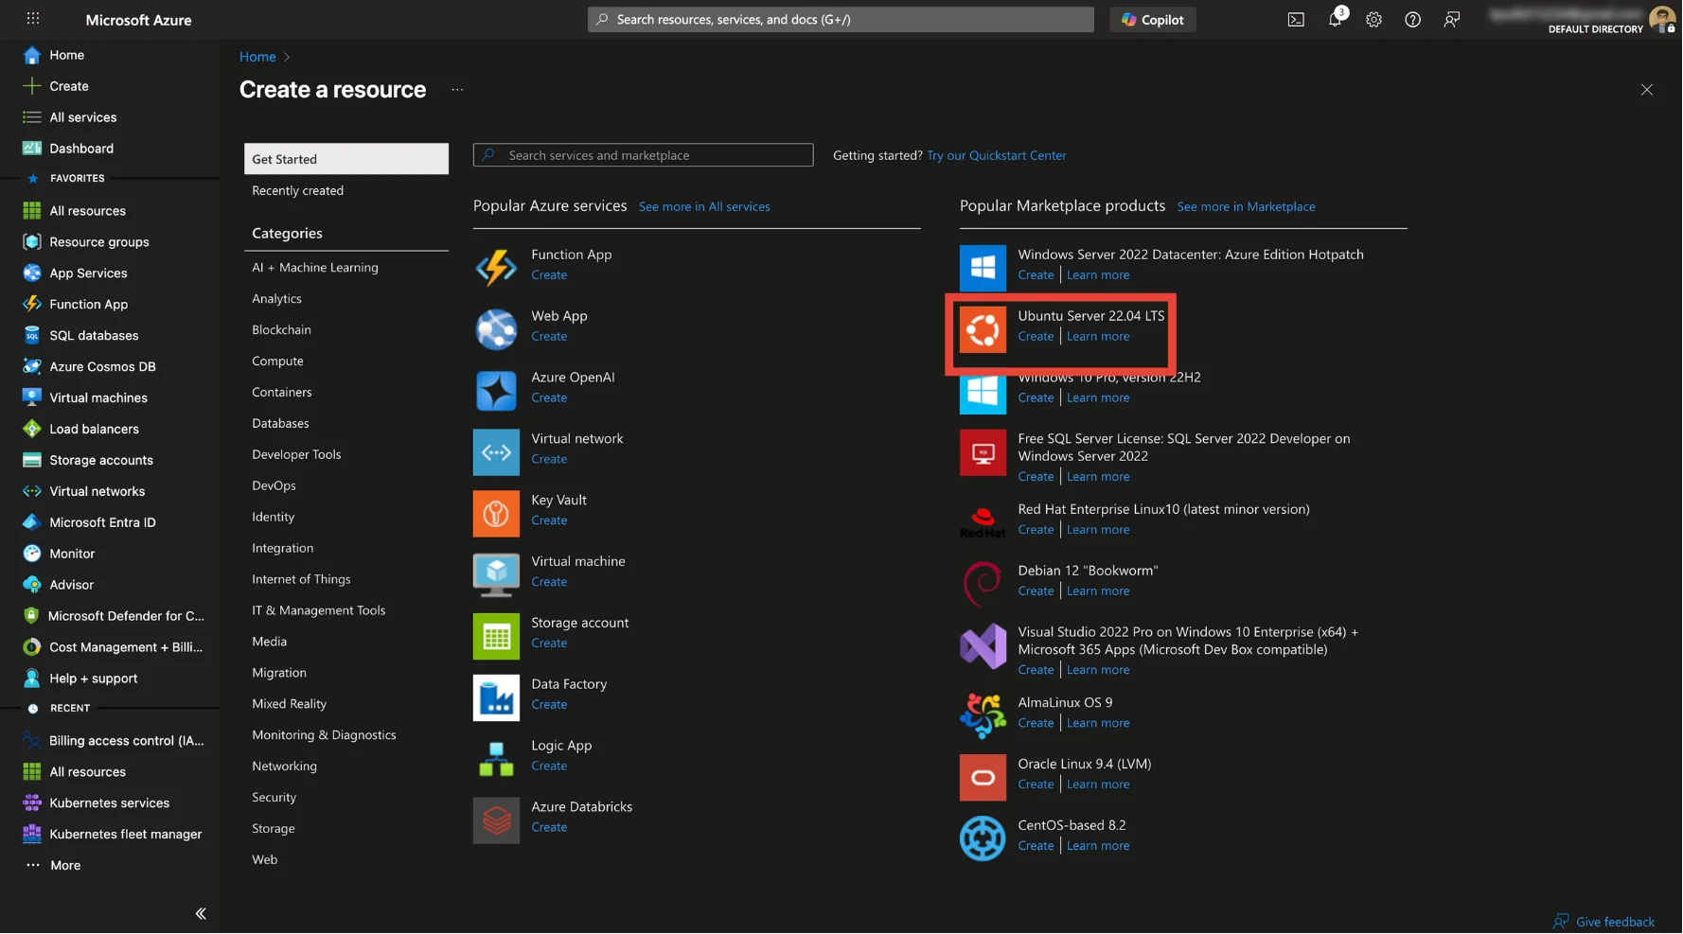Select the Networking category
The height and width of the screenshot is (934, 1683).
click(x=284, y=766)
